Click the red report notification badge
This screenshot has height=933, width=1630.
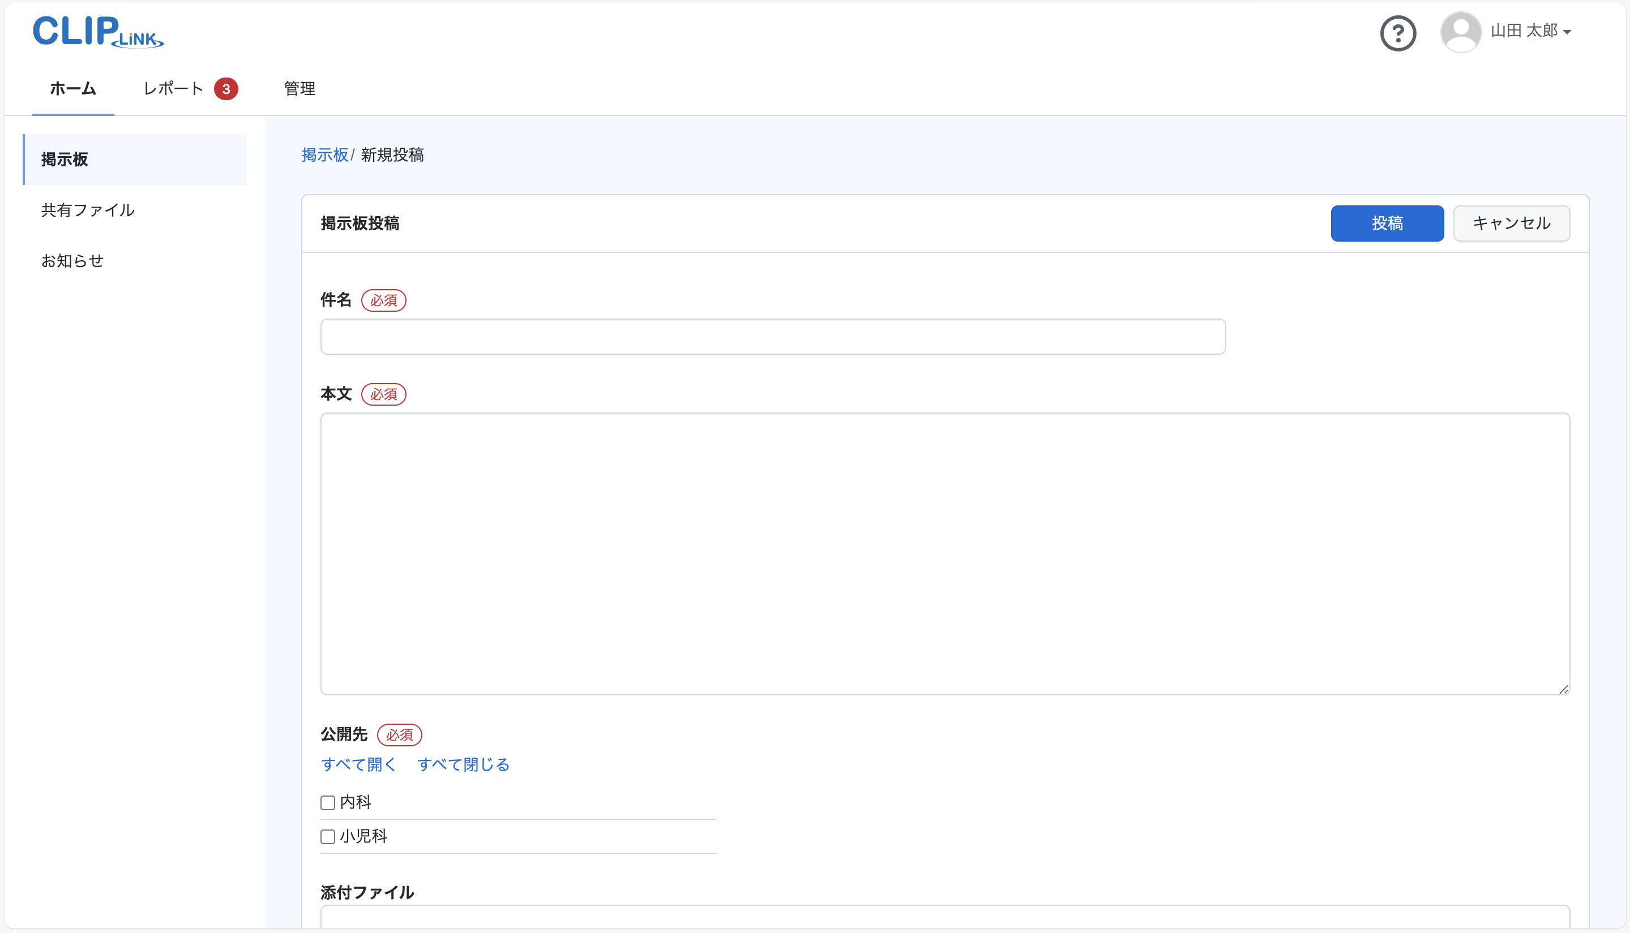pos(226,89)
